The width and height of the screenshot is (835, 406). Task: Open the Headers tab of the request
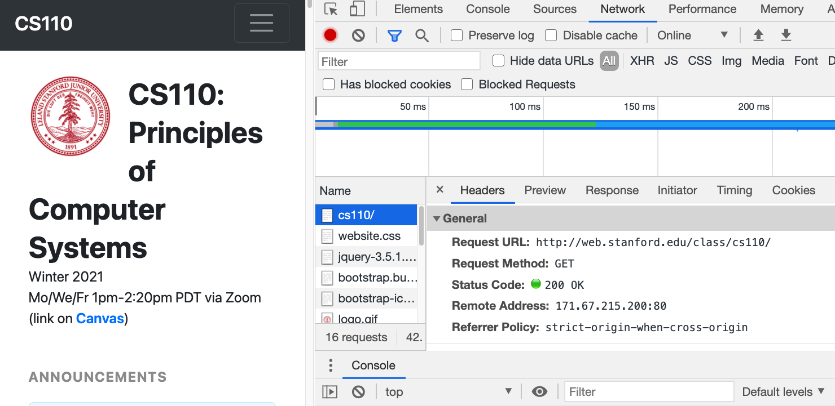tap(482, 190)
